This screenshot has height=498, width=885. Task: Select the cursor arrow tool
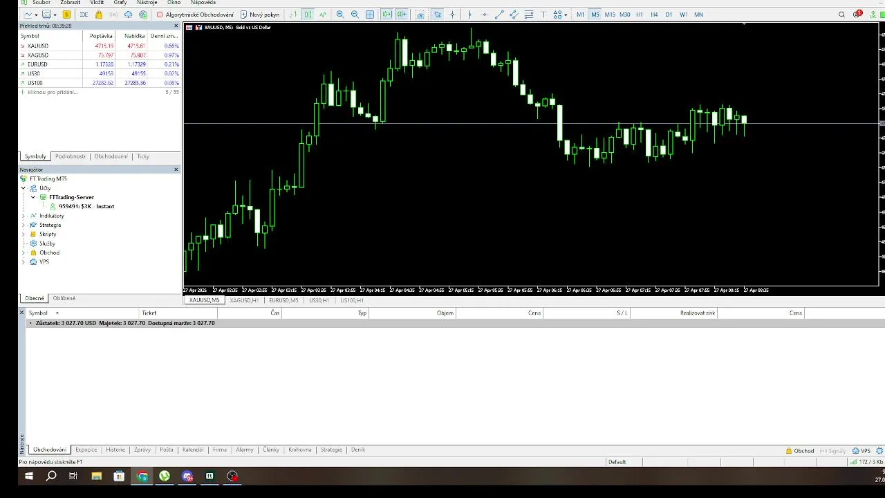pos(438,15)
